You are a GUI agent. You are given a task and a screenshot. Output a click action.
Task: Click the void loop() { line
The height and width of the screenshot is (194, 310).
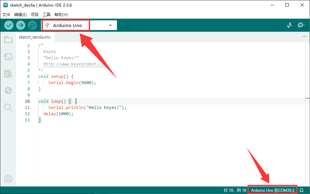(55, 101)
